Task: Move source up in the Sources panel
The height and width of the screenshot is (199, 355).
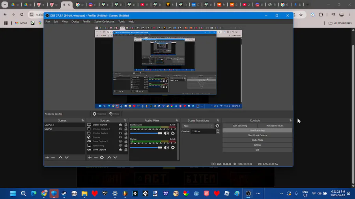Action: tap(109, 157)
